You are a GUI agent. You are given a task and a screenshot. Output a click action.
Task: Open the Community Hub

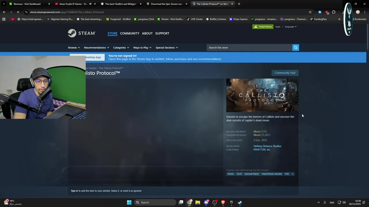(x=285, y=73)
